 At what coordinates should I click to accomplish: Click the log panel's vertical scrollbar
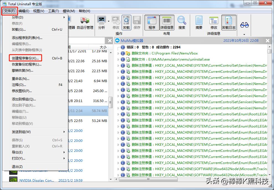pos(269,111)
